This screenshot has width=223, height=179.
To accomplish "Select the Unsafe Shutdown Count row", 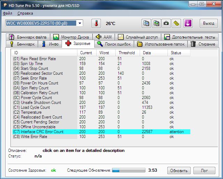I will (101, 103).
